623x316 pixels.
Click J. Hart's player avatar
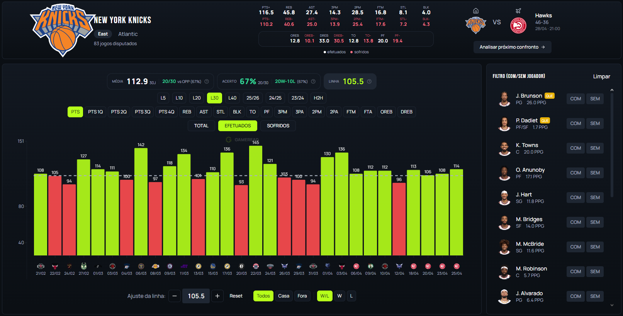504,198
